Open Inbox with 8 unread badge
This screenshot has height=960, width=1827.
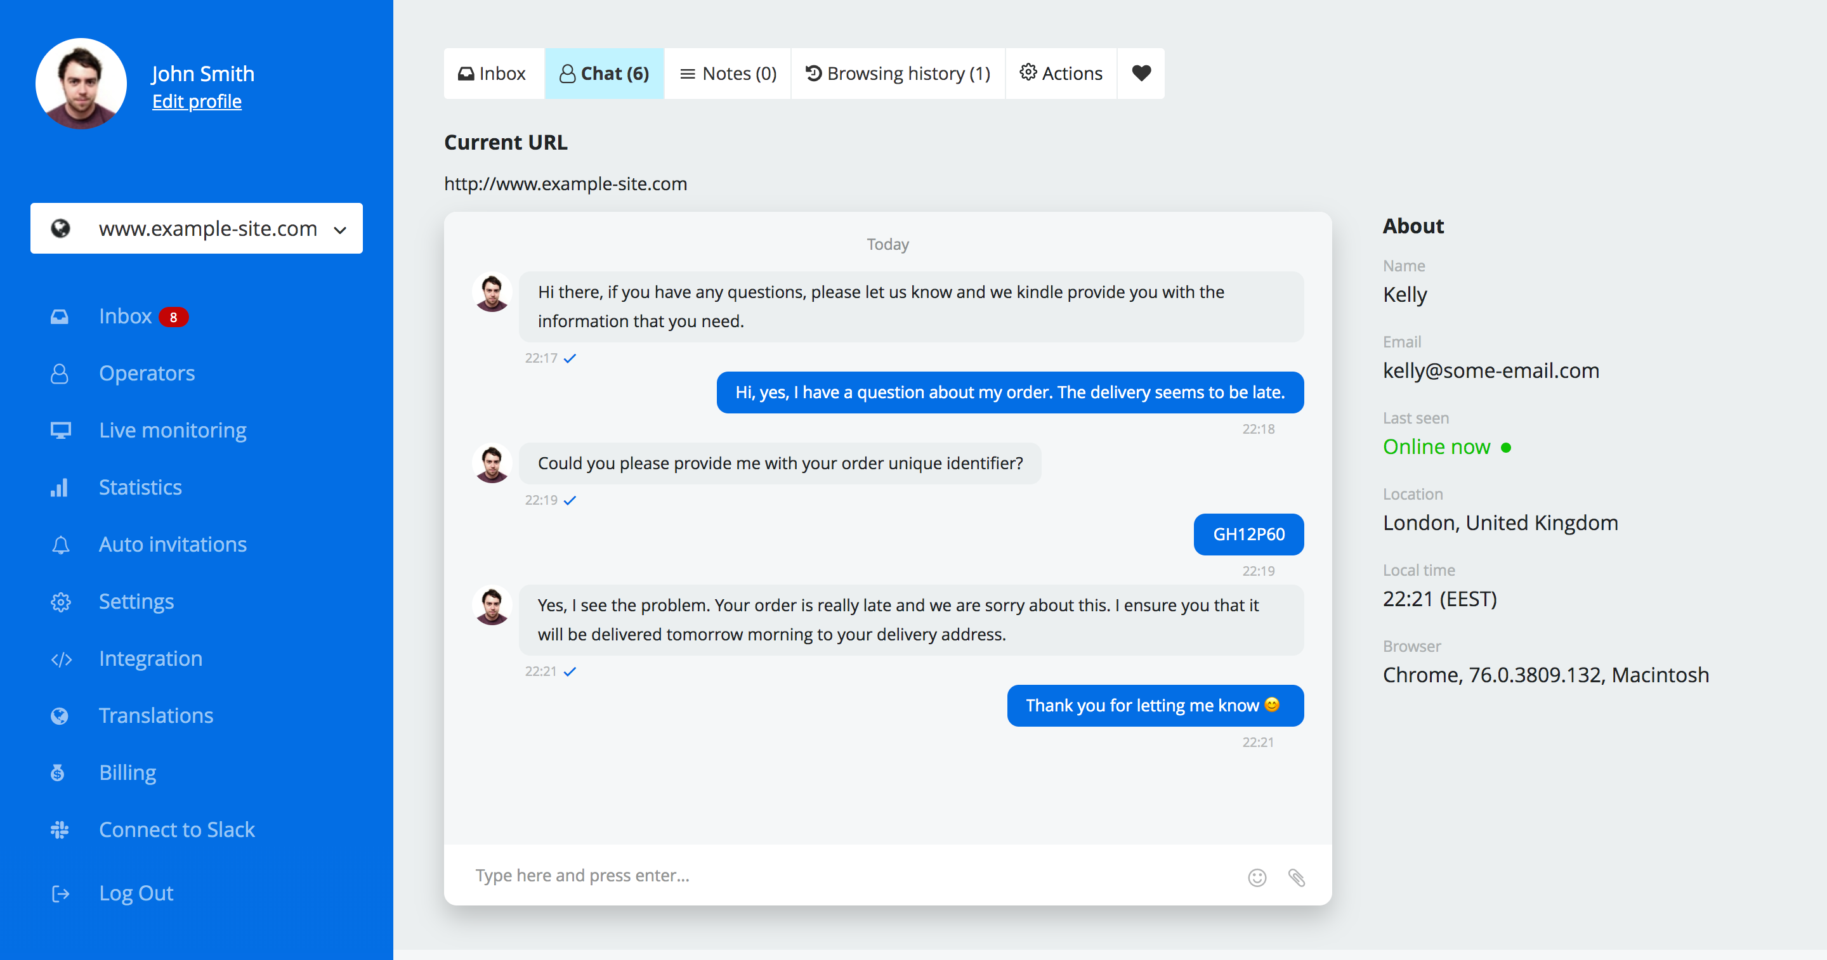tap(126, 316)
